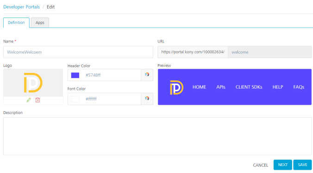Click the uploaded logo image thumbnail
313x173 pixels.
(33, 83)
